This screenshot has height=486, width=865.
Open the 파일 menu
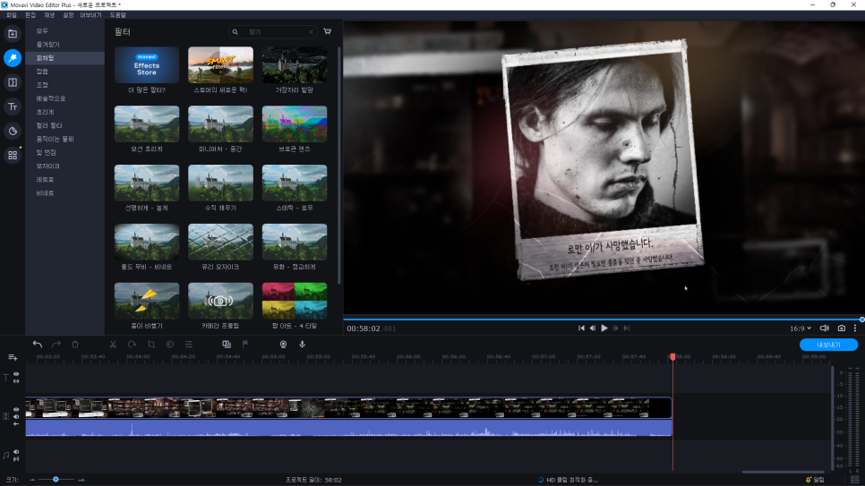[x=11, y=15]
